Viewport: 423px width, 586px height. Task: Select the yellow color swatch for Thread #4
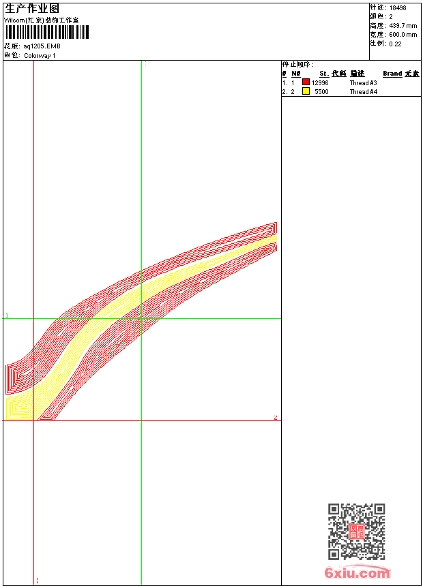coord(306,91)
